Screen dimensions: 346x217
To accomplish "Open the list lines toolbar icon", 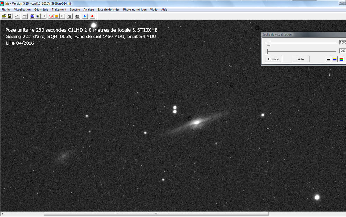I will (x=70, y=16).
